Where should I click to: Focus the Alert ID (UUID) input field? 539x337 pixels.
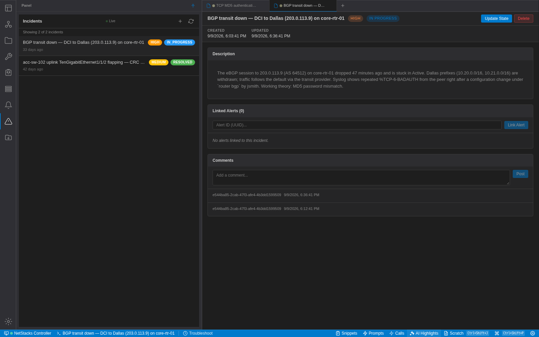pos(357,125)
